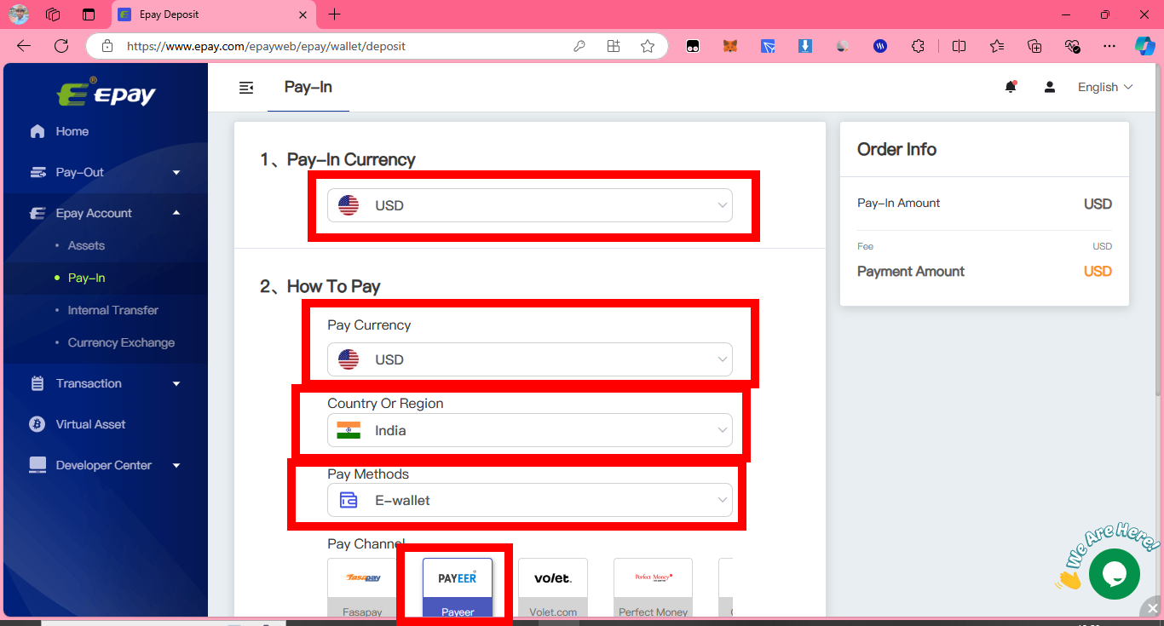Open the Pay Methods E-wallet dropdown

[530, 500]
